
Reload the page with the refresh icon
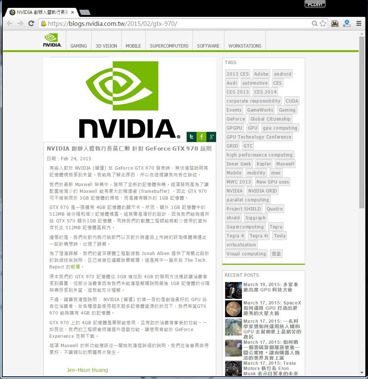31,24
